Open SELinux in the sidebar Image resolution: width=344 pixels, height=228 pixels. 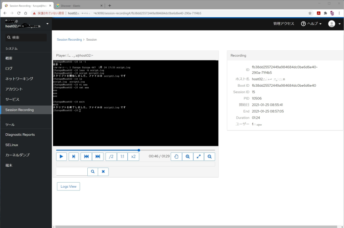pyautogui.click(x=12, y=145)
